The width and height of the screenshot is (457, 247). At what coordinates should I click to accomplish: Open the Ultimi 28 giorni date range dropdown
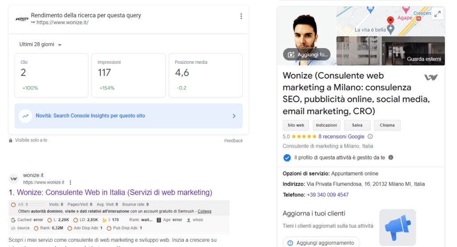[41, 45]
